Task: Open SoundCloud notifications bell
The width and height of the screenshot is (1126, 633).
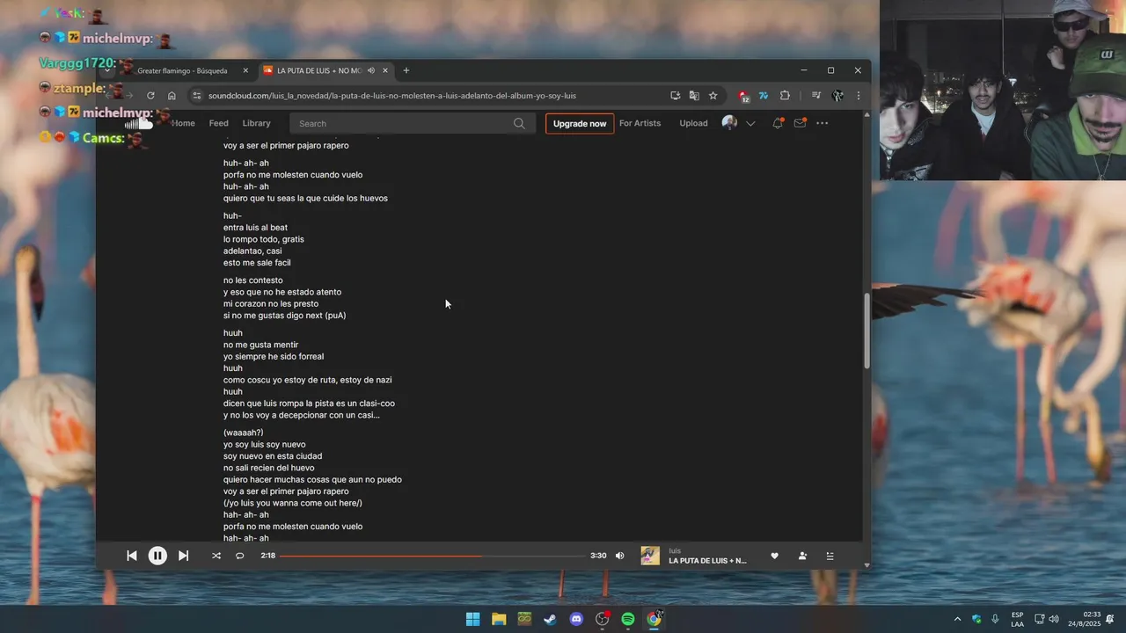Action: pos(778,123)
